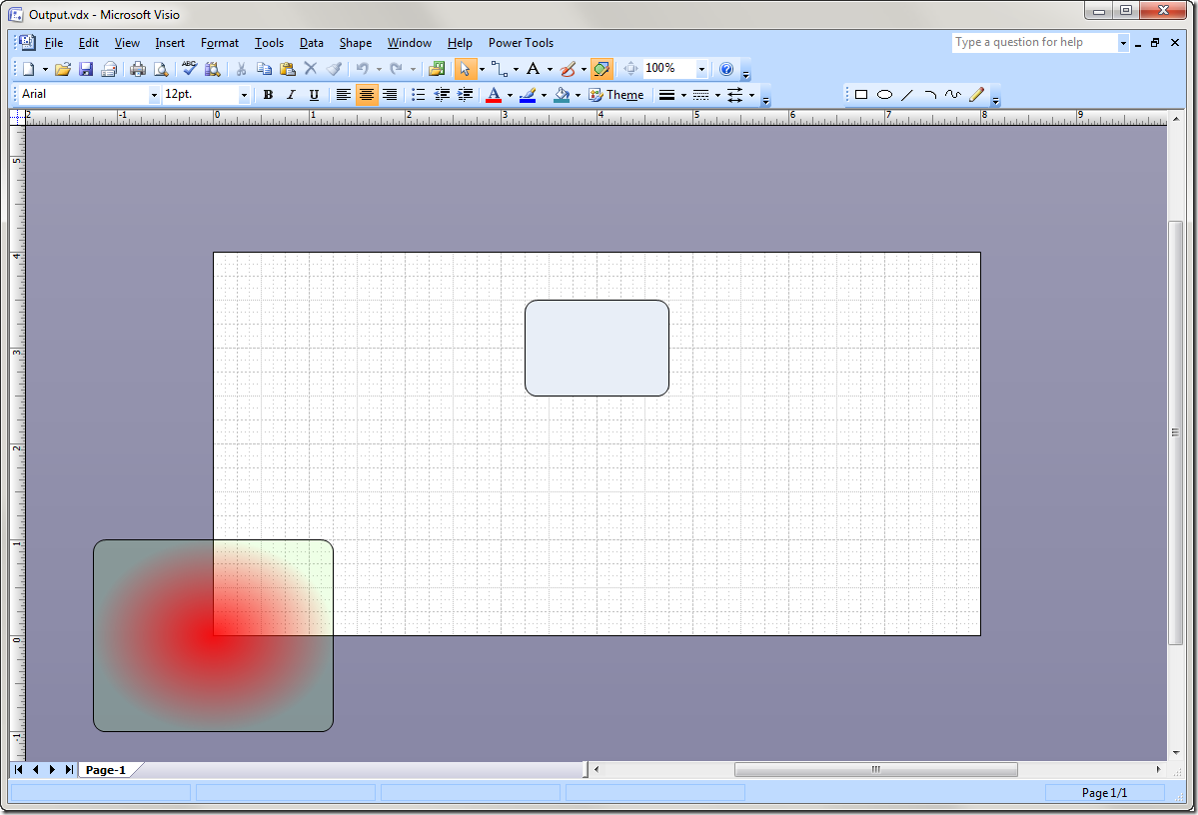Click the Print Preview icon
The image size is (1198, 815).
click(x=160, y=69)
